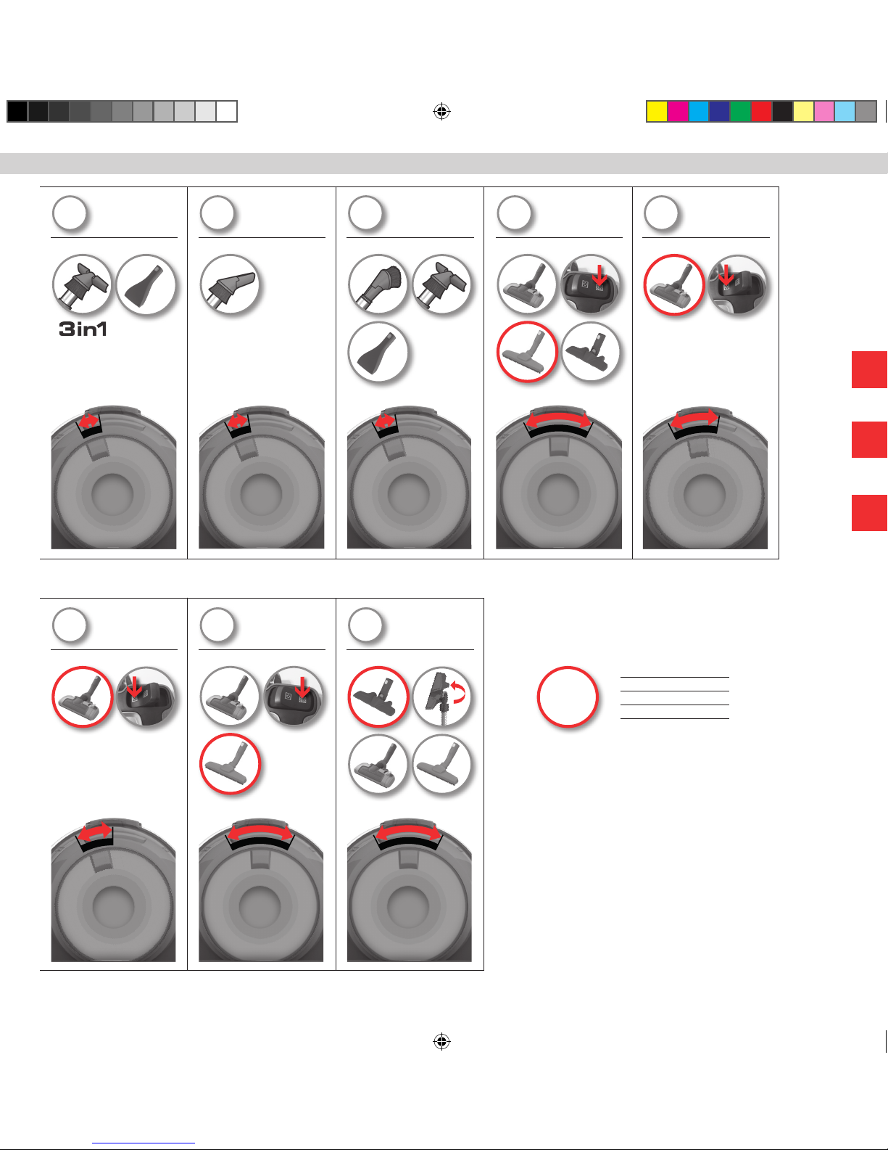Select the middle of the three red edge tabs
888x1150 pixels.
870,440
